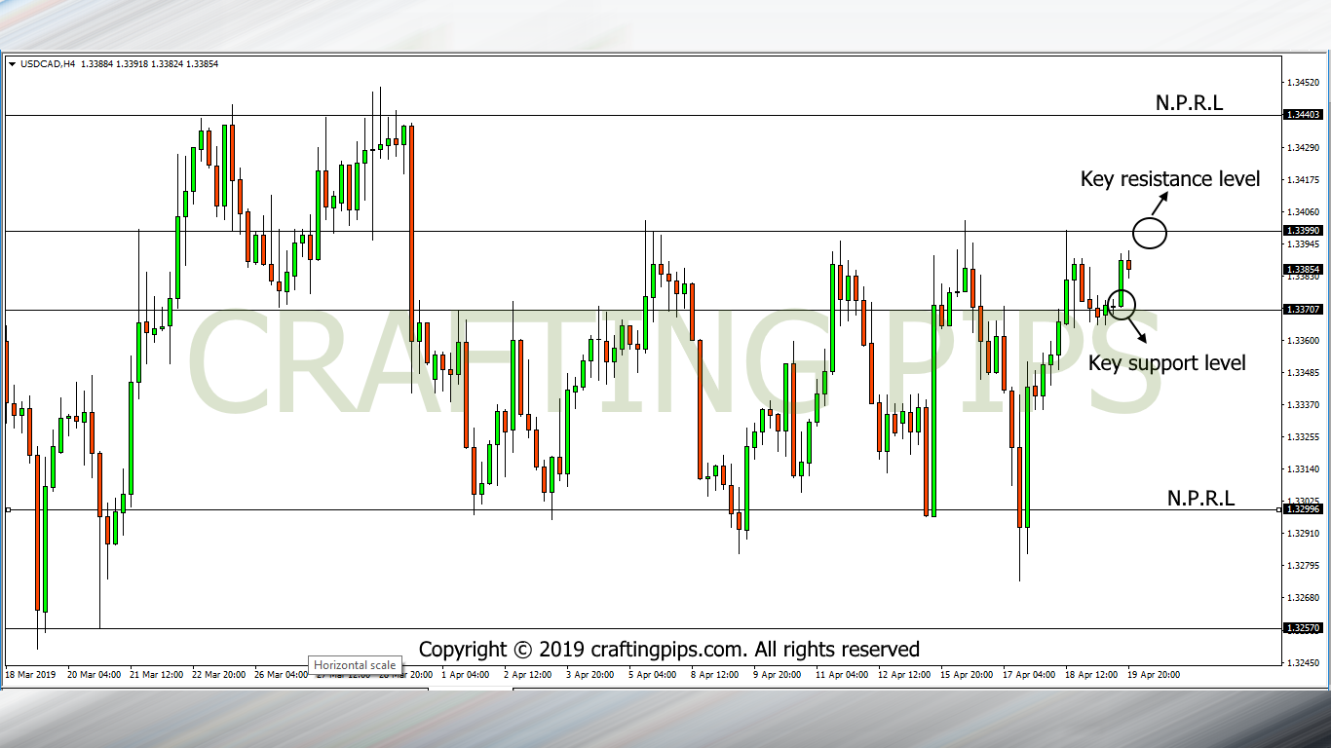Click 1.32795 on the price scale
This screenshot has height=748, width=1331.
[1303, 565]
